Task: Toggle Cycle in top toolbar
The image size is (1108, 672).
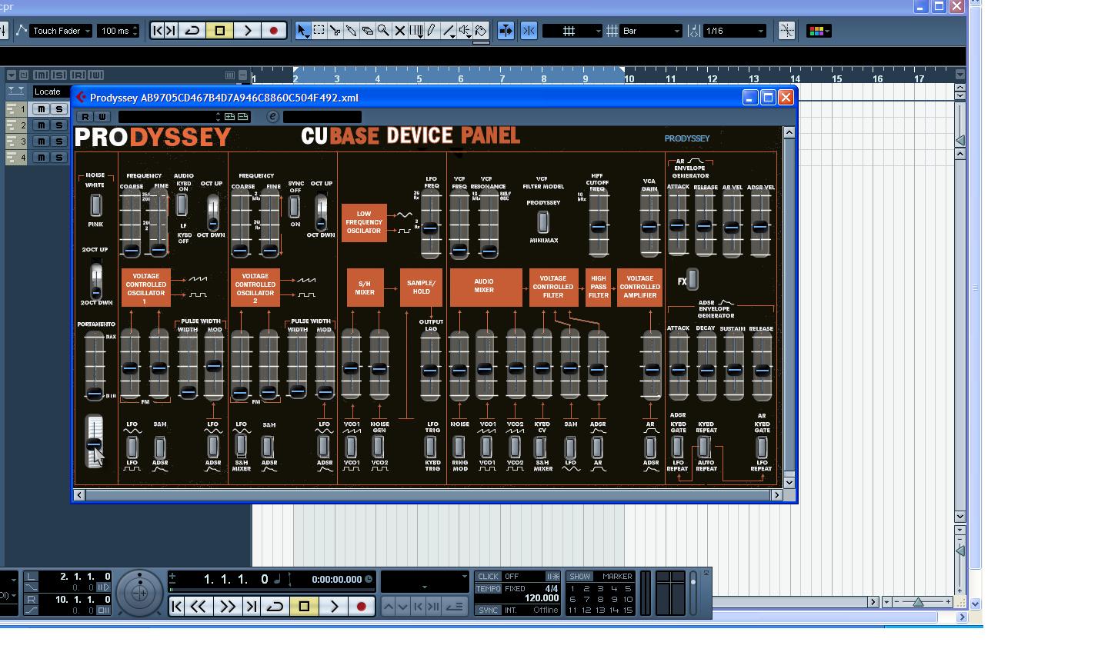Action: coord(193,31)
